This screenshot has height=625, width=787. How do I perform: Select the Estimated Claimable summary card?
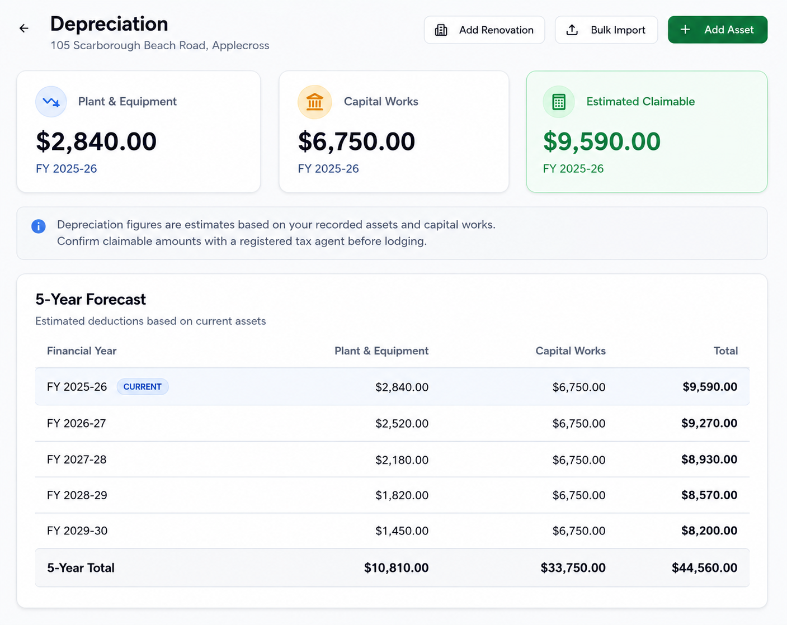(x=647, y=131)
